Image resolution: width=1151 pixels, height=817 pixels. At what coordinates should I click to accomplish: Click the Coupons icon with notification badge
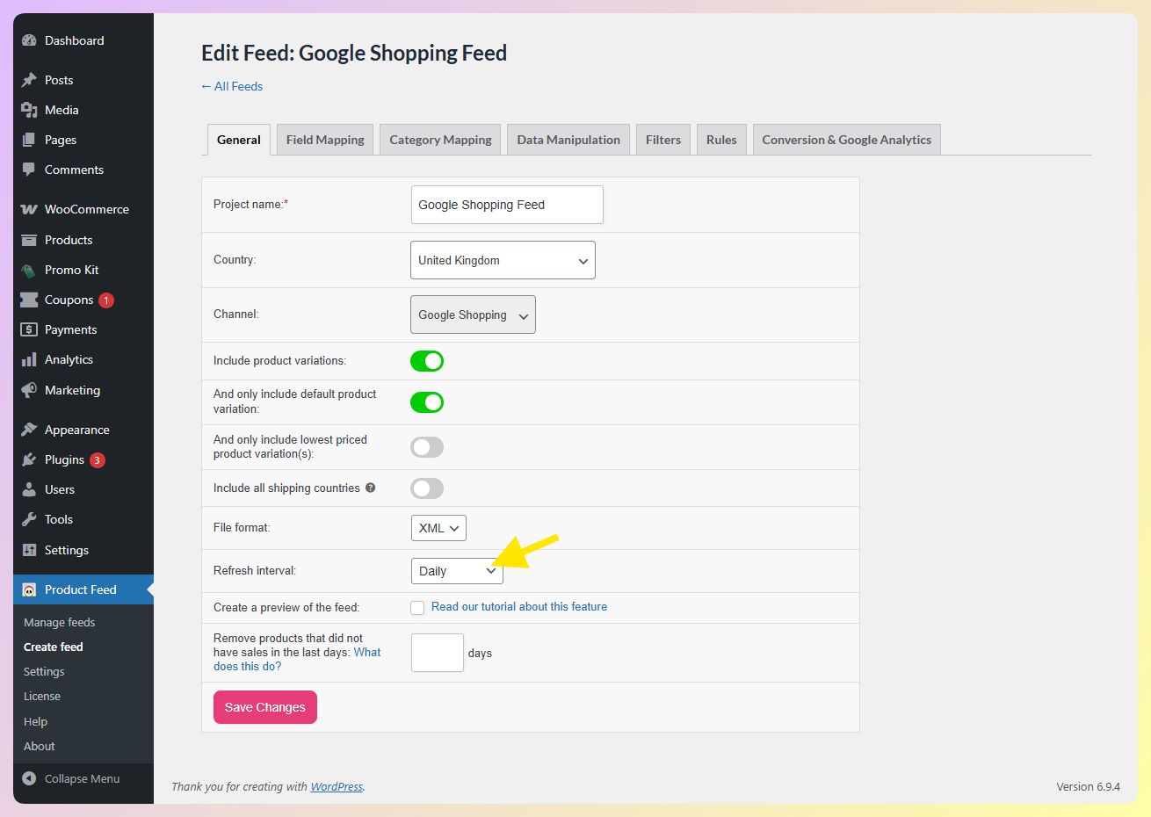click(x=29, y=300)
